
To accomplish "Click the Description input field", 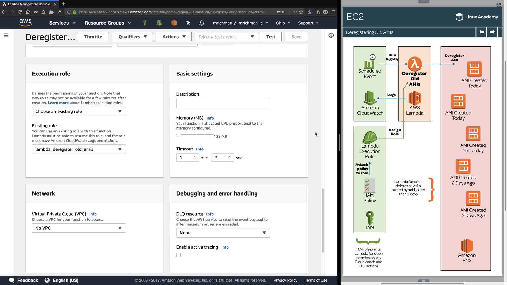I will (x=223, y=103).
